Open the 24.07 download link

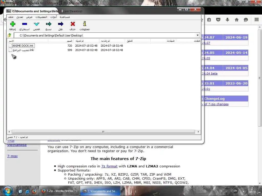tap(206, 43)
